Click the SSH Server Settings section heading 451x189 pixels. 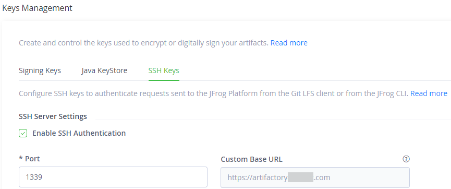(x=53, y=116)
